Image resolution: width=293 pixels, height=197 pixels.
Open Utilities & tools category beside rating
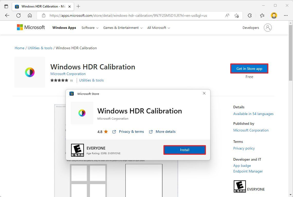click(x=91, y=80)
